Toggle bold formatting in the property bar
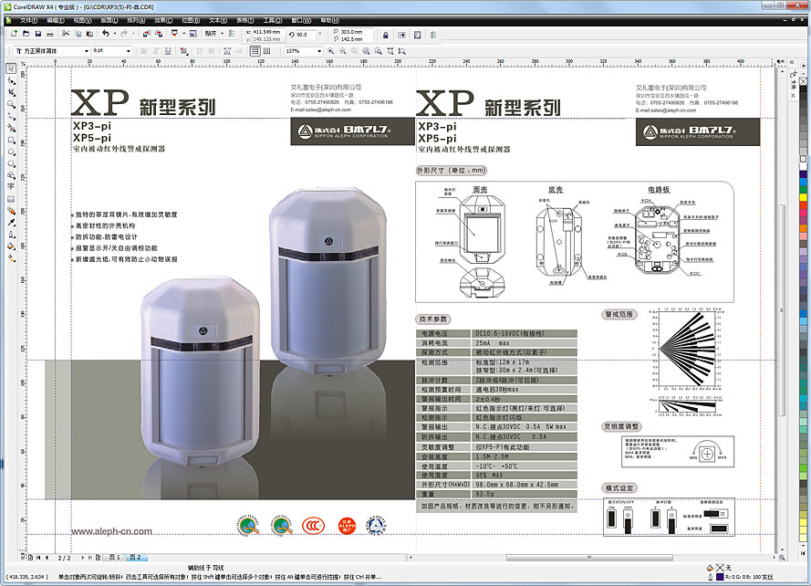Viewport: 811px width, 586px height. [145, 52]
